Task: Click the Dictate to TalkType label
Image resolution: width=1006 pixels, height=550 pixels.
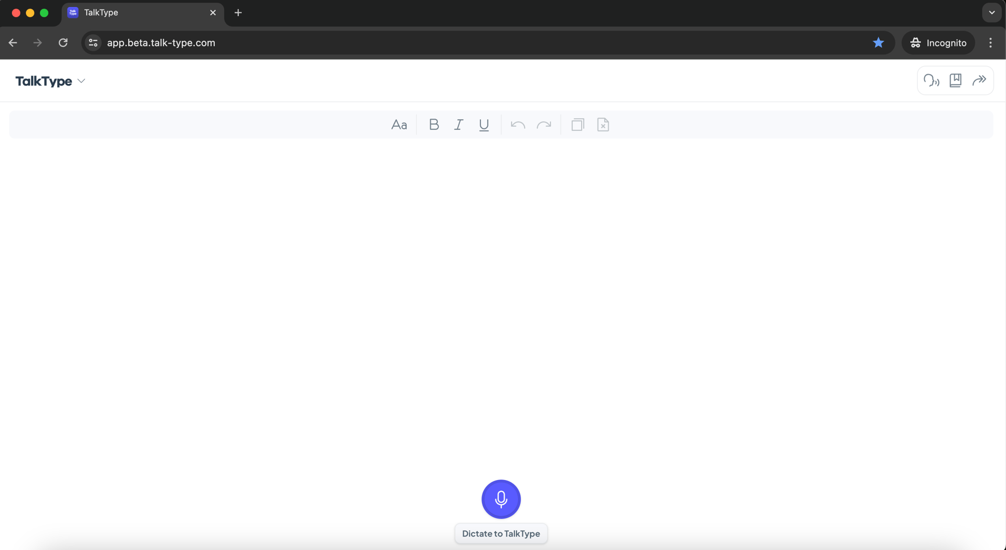Action: 501,533
